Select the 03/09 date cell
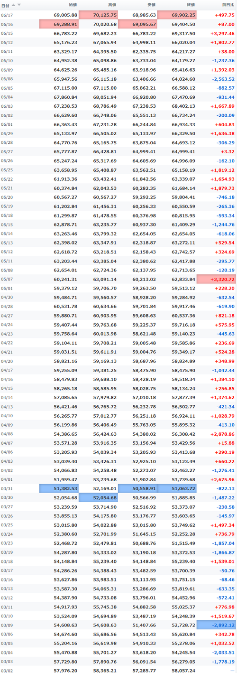The image size is (237, 673). coord(7,625)
